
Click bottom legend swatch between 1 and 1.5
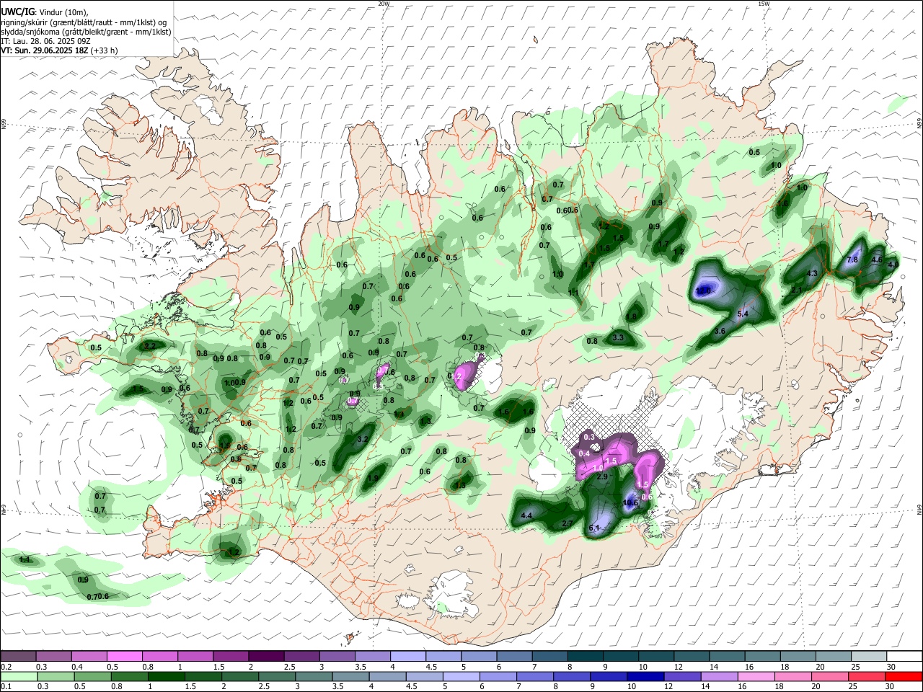click(167, 676)
